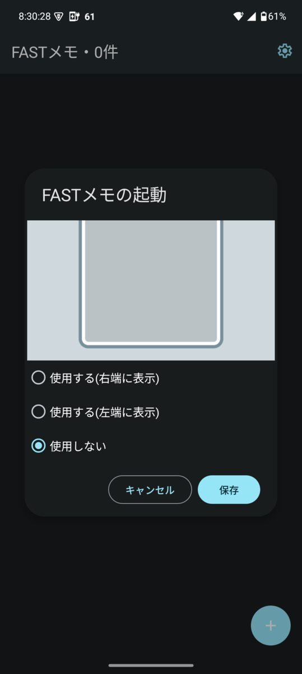302x674 pixels.
Task: Click the キャンセル button
Action: (x=150, y=490)
